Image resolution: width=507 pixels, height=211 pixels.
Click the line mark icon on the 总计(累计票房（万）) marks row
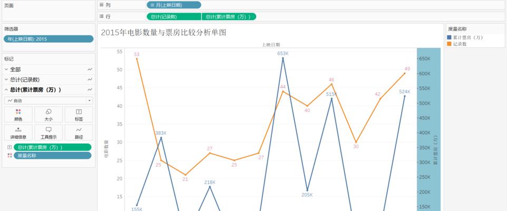click(x=90, y=90)
